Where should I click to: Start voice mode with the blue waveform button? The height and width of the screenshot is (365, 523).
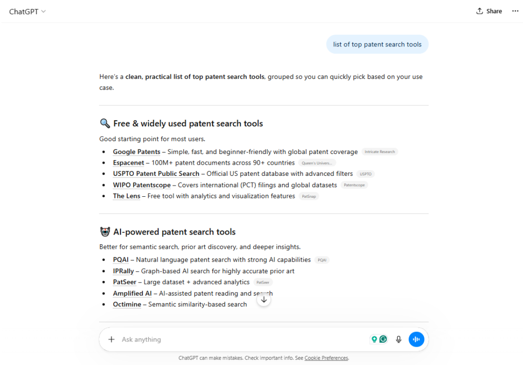[416, 340]
